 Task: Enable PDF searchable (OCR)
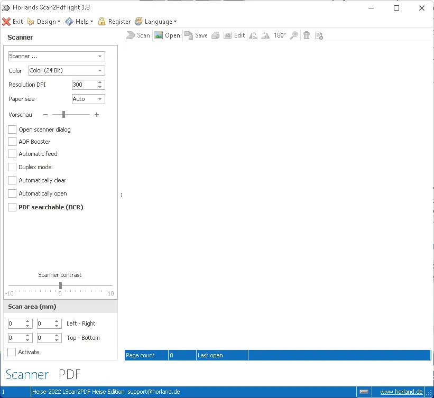point(12,207)
